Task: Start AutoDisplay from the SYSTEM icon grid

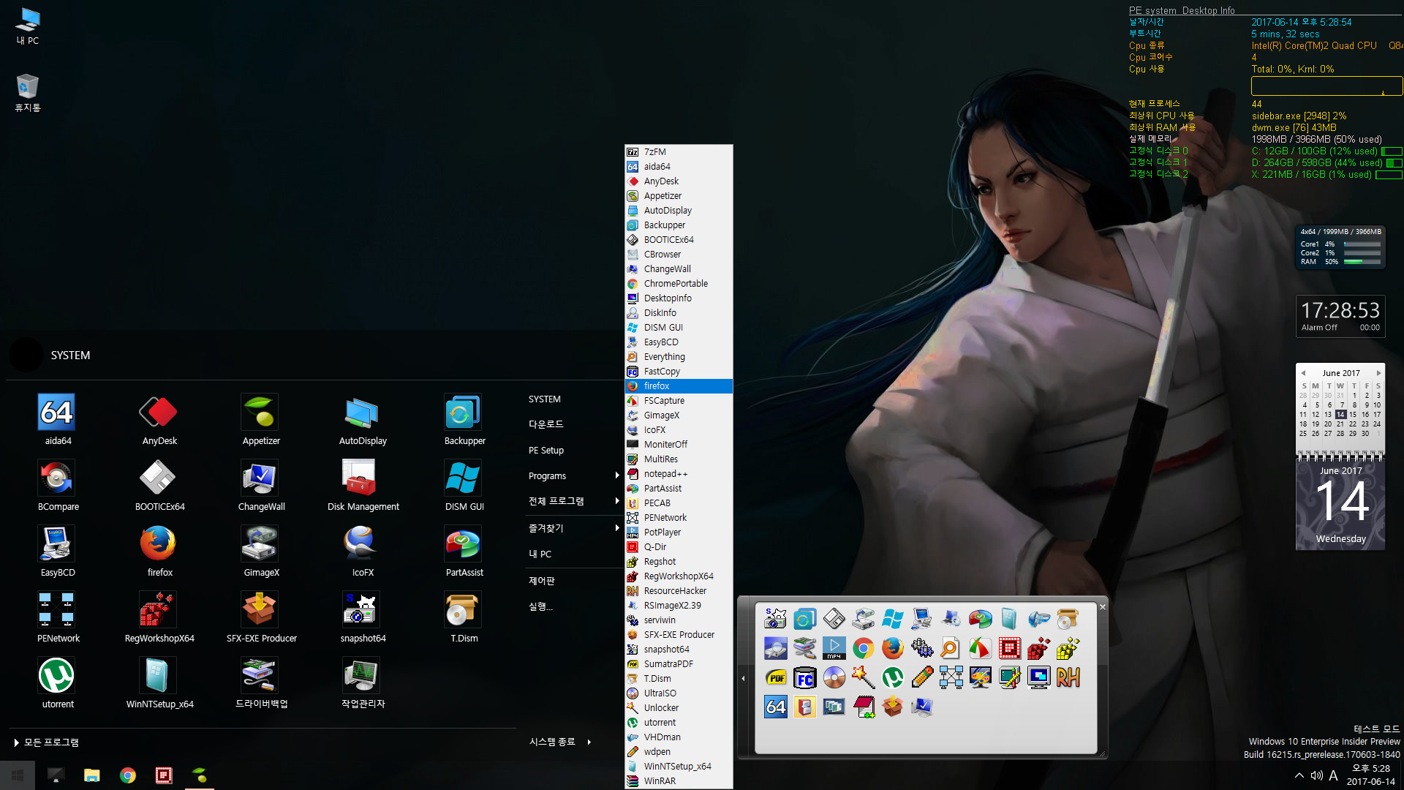Action: pyautogui.click(x=362, y=420)
